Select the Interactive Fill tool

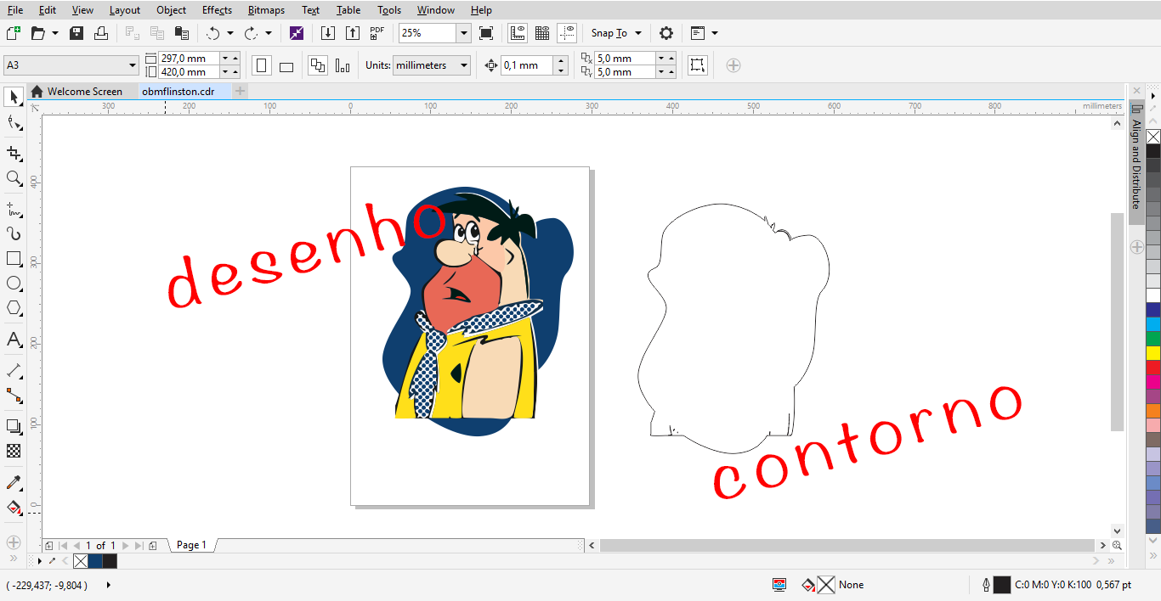point(14,508)
